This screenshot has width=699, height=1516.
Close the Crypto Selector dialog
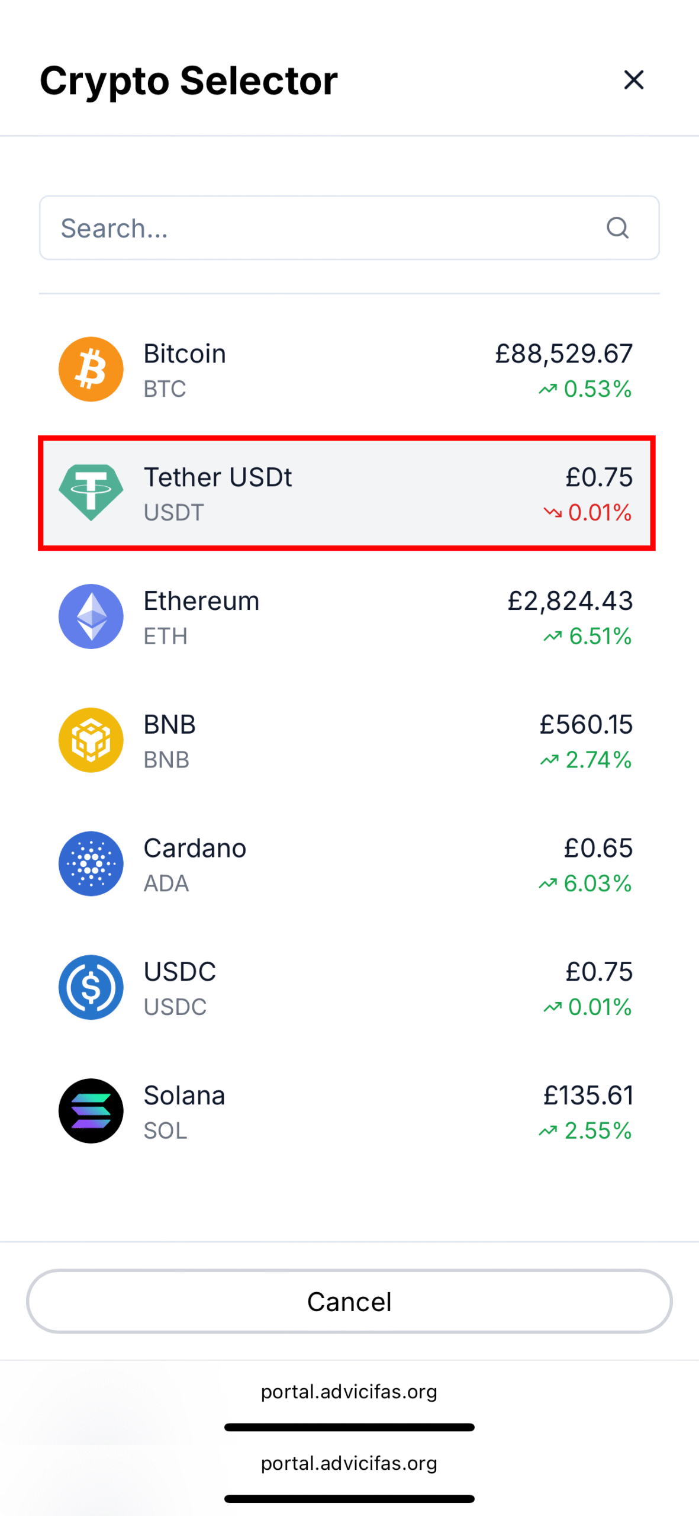tap(633, 80)
